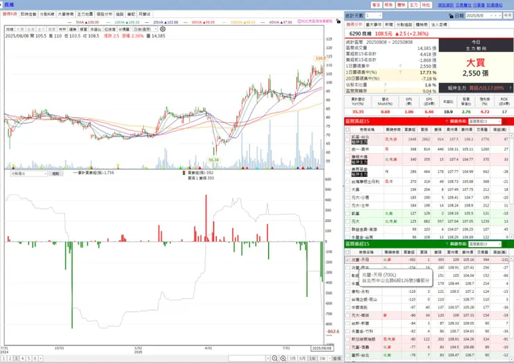Open chart settings gear icon
This screenshot has width=514, height=363.
click(163, 29)
